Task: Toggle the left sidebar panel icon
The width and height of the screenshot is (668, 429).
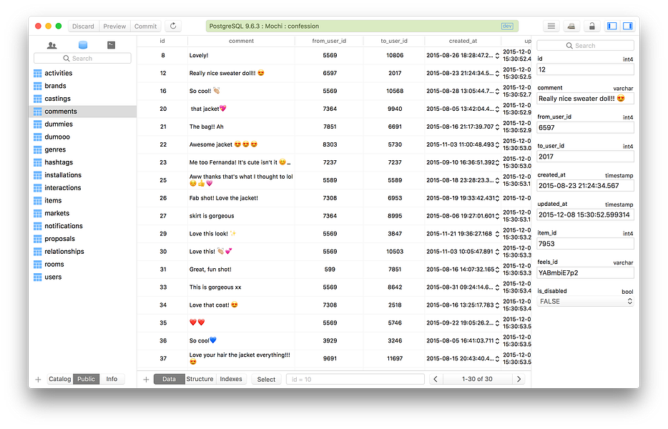Action: (612, 26)
